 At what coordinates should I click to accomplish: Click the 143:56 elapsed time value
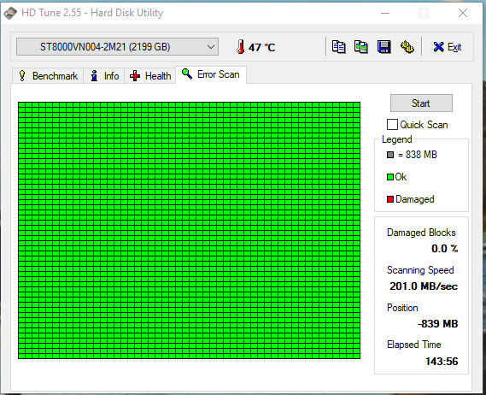click(x=442, y=361)
